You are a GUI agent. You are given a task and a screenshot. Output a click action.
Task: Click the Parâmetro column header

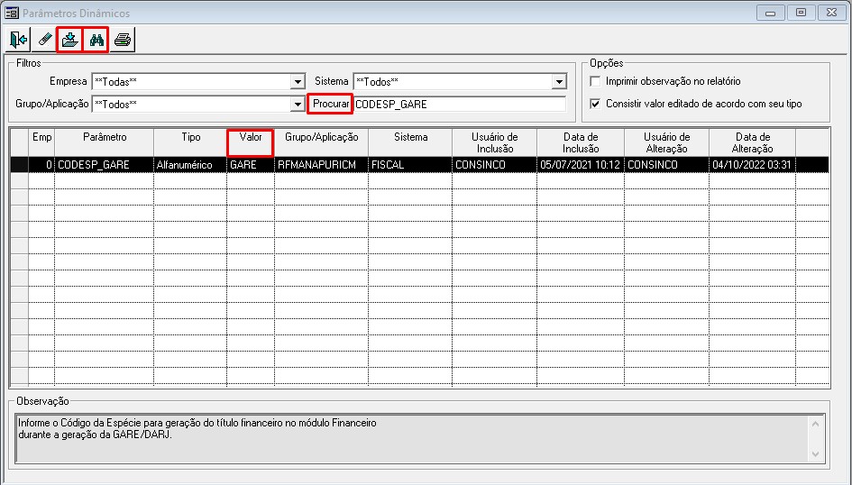pyautogui.click(x=105, y=142)
